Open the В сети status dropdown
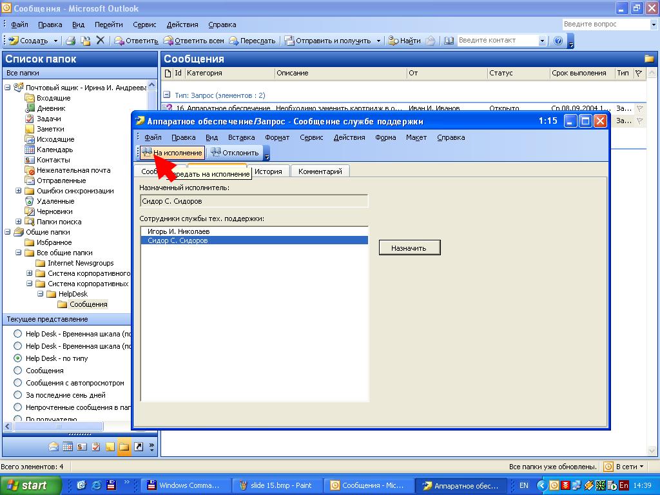The height and width of the screenshot is (495, 660). click(x=624, y=467)
